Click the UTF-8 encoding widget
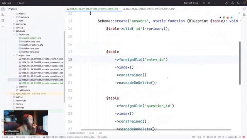This screenshot has width=247, height=139. tap(221, 137)
